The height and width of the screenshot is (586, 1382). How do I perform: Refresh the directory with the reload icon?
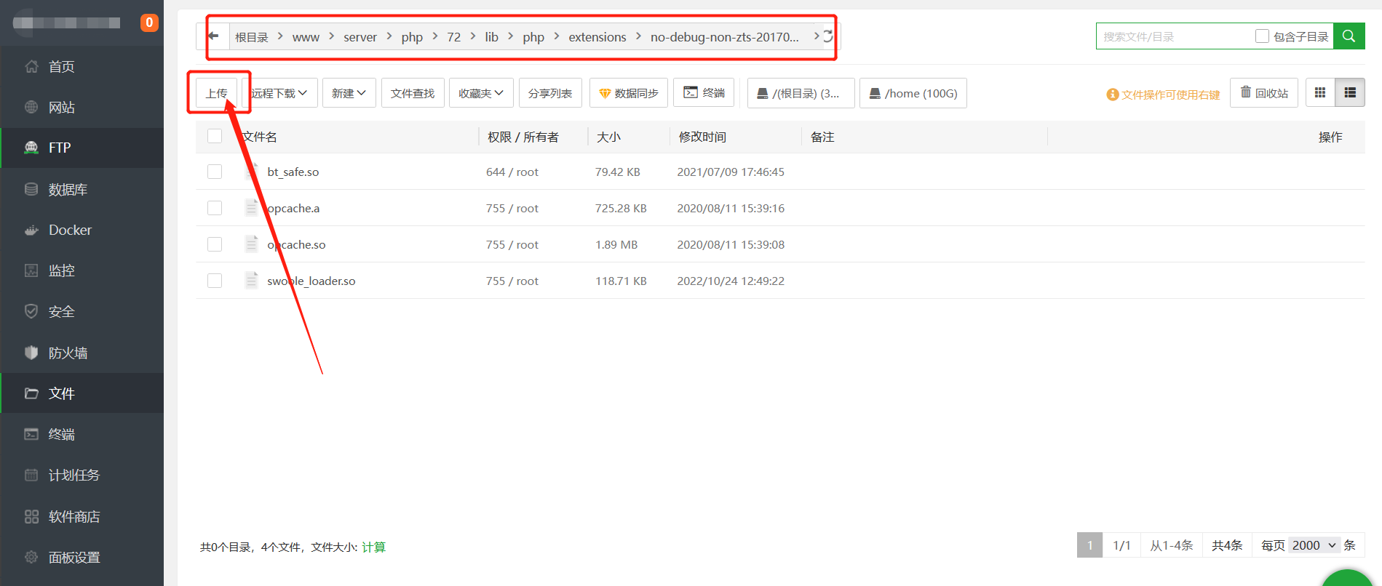click(x=828, y=36)
